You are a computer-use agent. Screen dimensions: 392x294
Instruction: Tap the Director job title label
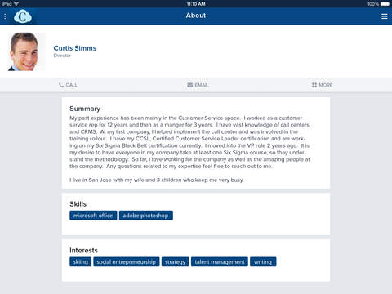click(x=62, y=56)
